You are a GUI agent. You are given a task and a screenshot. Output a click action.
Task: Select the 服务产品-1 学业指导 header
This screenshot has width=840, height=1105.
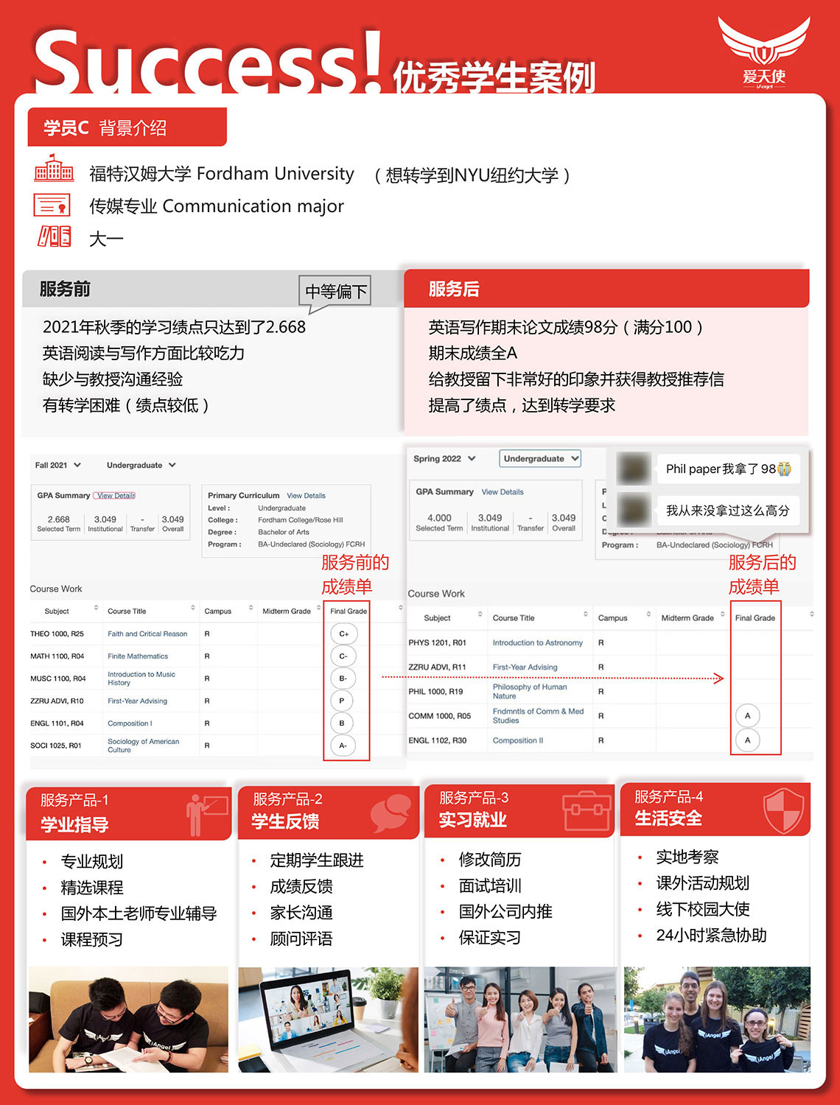pos(129,813)
